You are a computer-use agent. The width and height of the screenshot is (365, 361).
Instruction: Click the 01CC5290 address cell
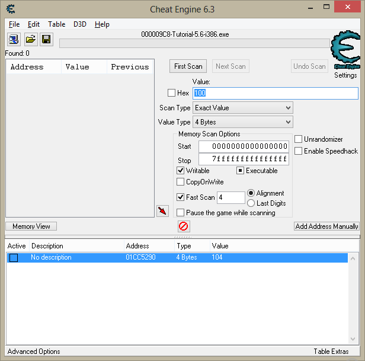(x=140, y=257)
